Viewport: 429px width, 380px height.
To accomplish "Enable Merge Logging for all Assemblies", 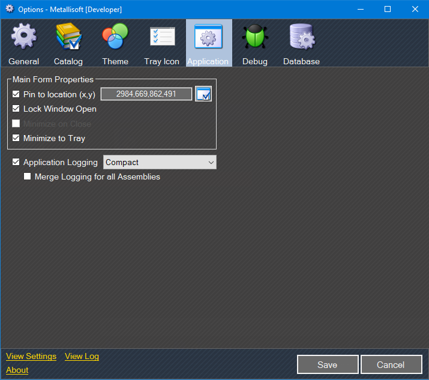I will (x=28, y=177).
